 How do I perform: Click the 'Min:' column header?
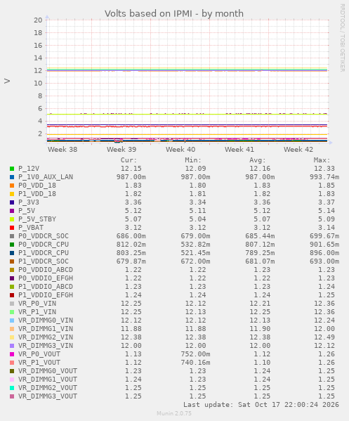(193, 160)
